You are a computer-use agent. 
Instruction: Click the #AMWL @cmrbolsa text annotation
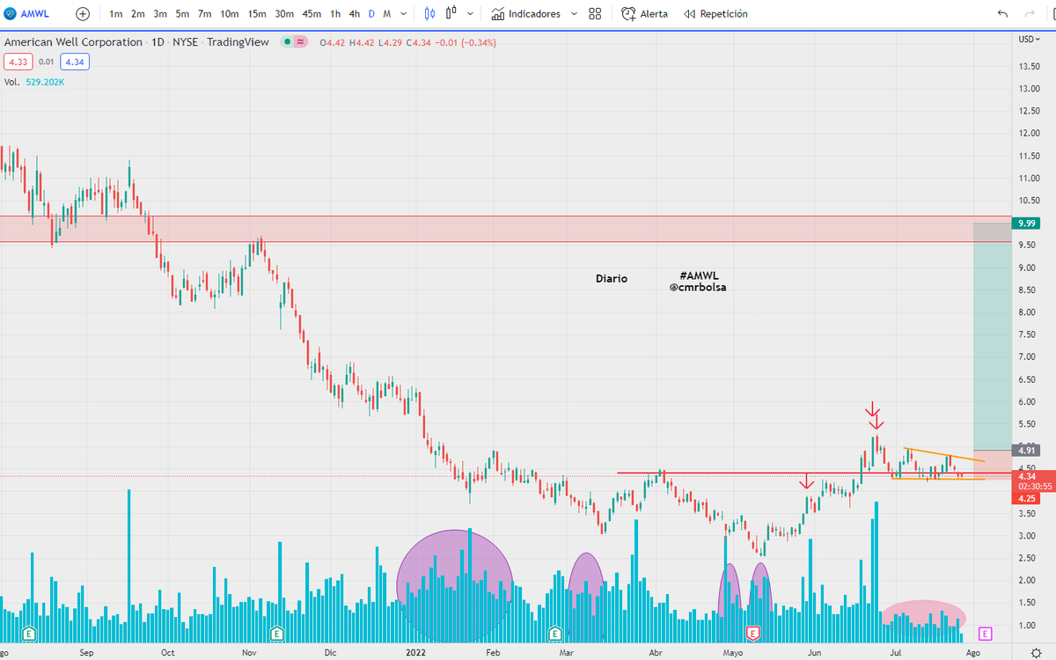coord(699,282)
